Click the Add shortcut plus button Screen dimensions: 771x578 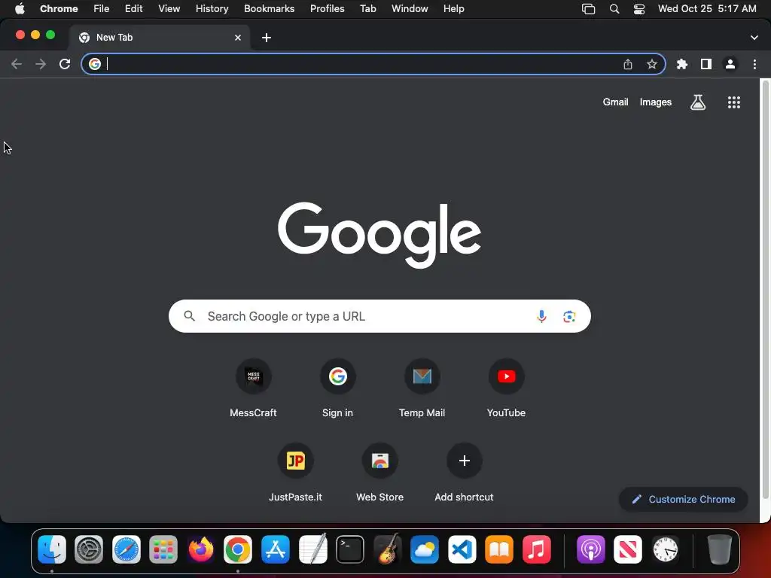[464, 461]
